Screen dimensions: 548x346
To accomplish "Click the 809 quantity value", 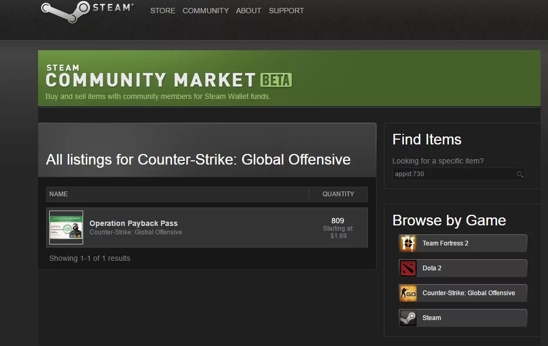I will (x=338, y=221).
